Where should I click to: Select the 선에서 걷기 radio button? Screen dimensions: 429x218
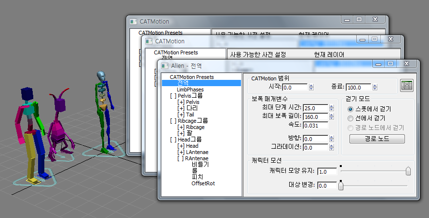point(350,118)
